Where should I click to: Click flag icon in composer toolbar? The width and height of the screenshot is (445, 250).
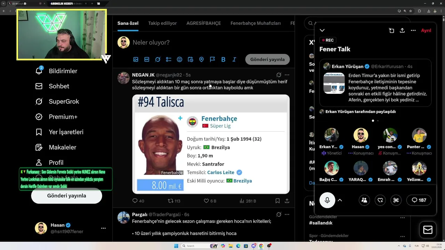(212, 59)
